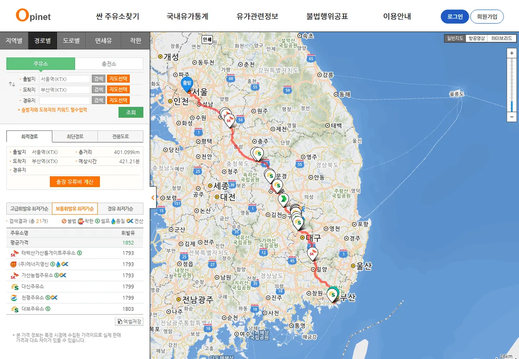Click the station pin at 부산

pos(333,295)
